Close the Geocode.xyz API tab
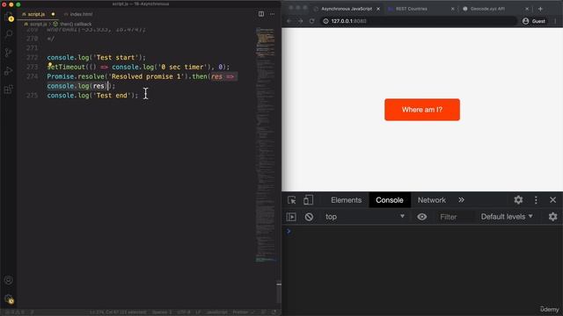This screenshot has height=316, width=563. pyautogui.click(x=527, y=9)
